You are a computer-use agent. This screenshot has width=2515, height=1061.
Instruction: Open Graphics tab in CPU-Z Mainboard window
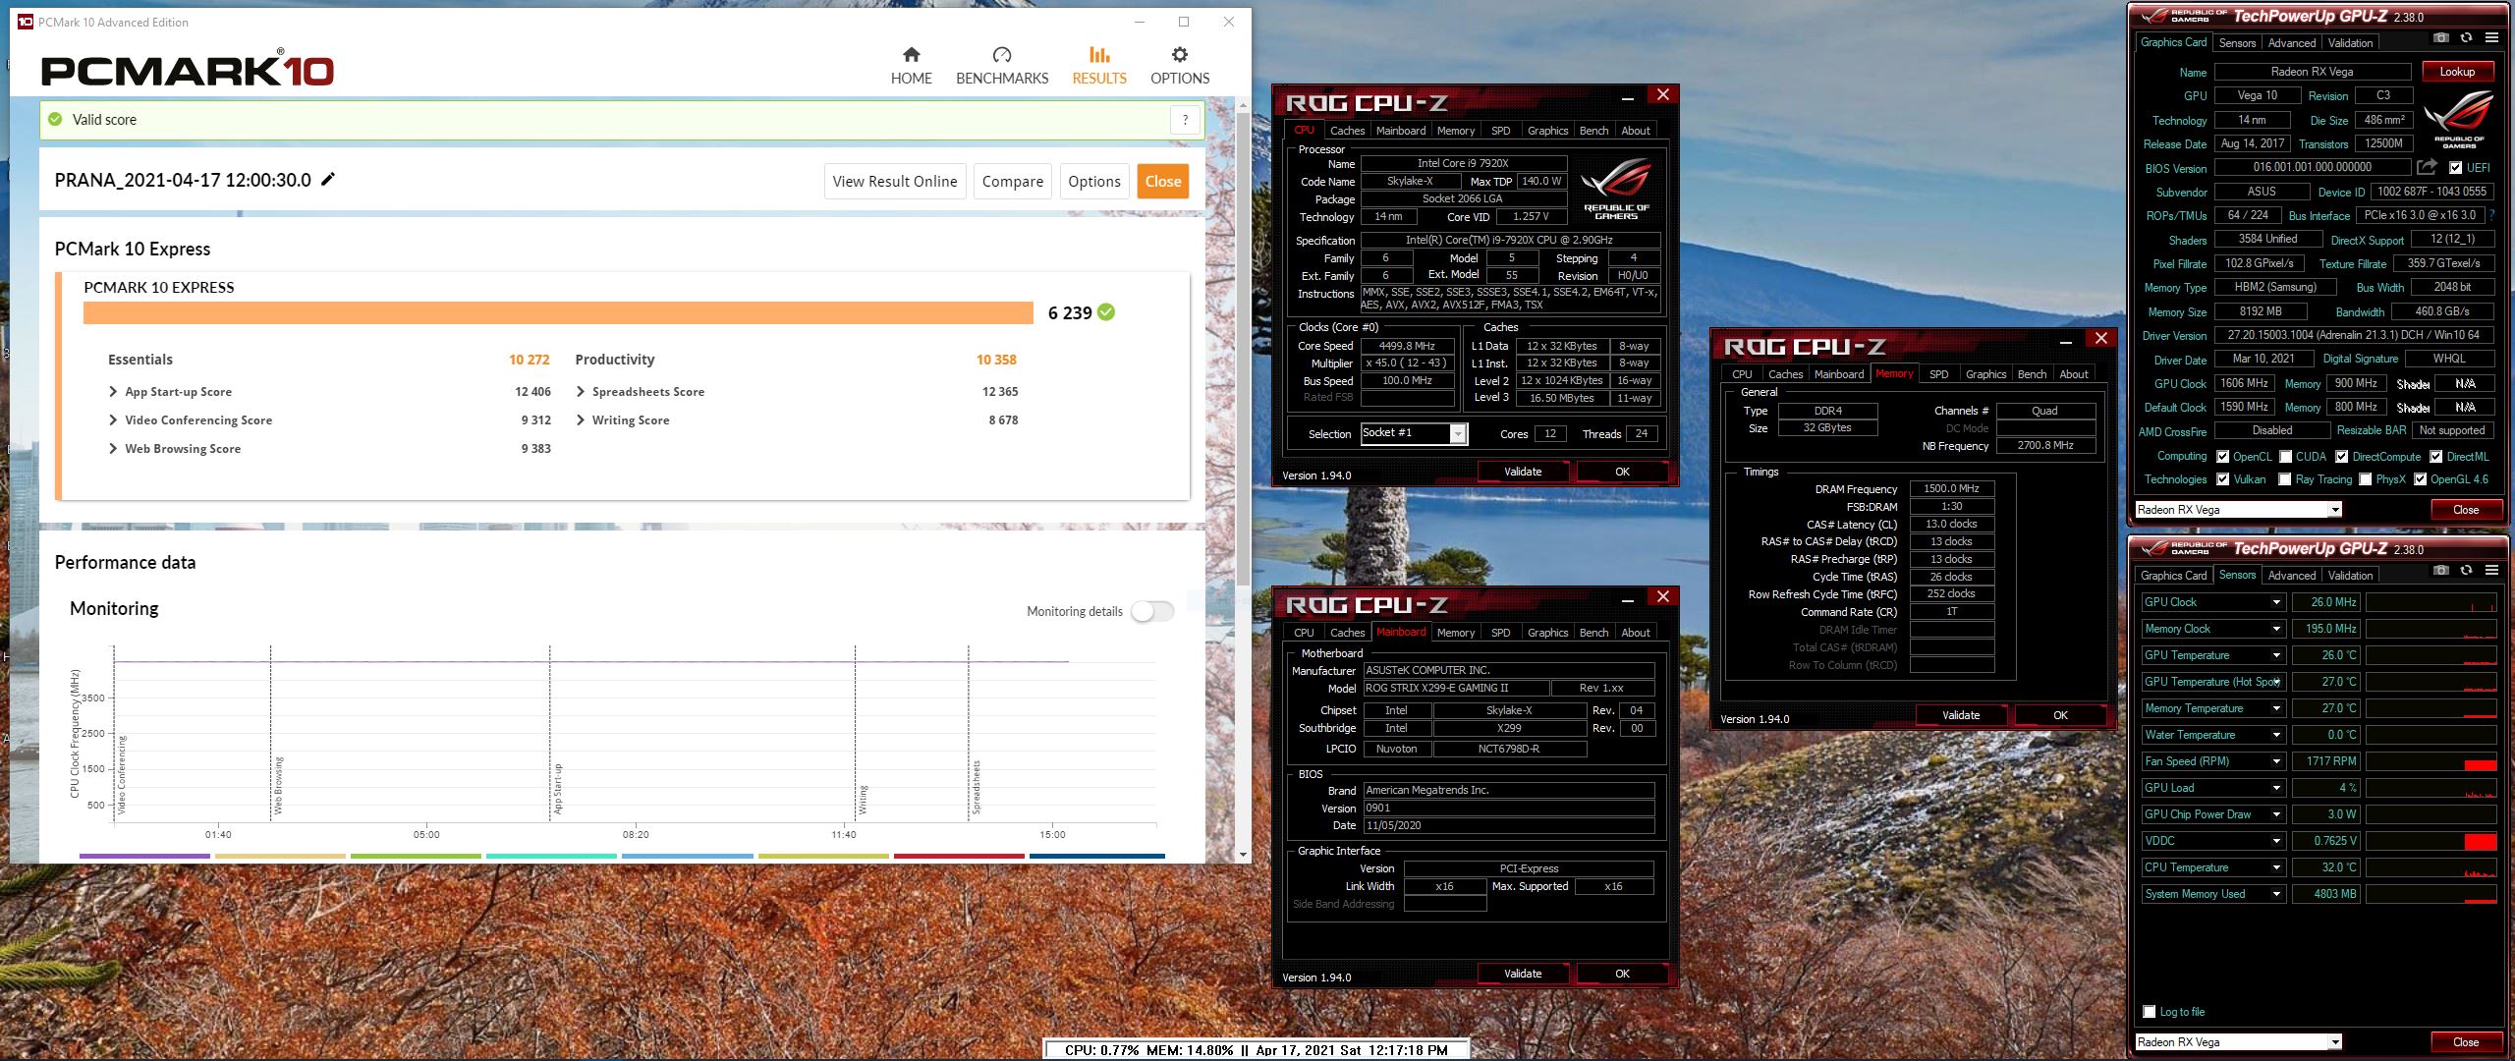tap(1547, 633)
